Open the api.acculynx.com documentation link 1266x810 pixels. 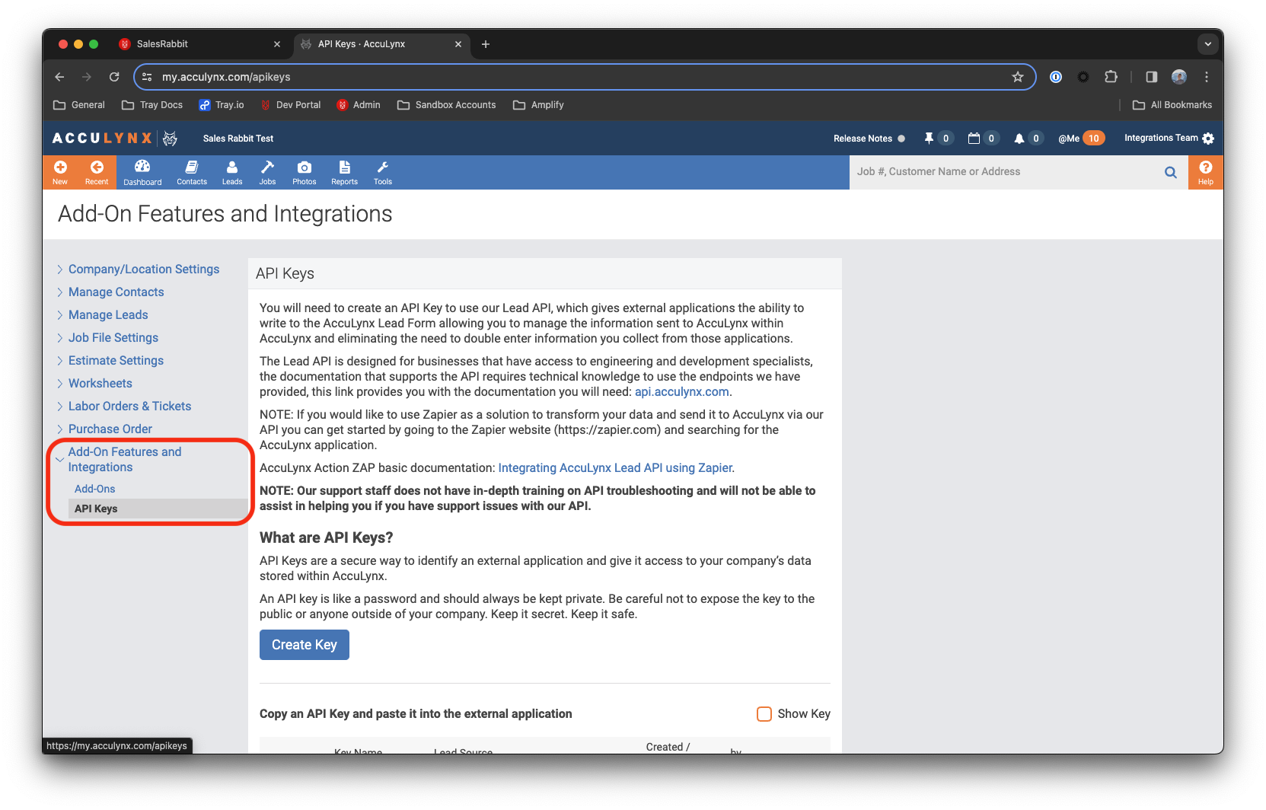click(682, 392)
